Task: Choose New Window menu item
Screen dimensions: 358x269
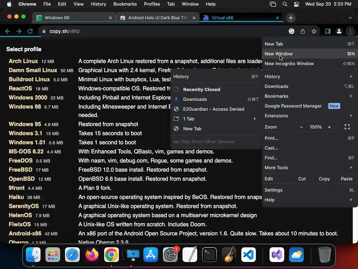Action: click(x=310, y=54)
